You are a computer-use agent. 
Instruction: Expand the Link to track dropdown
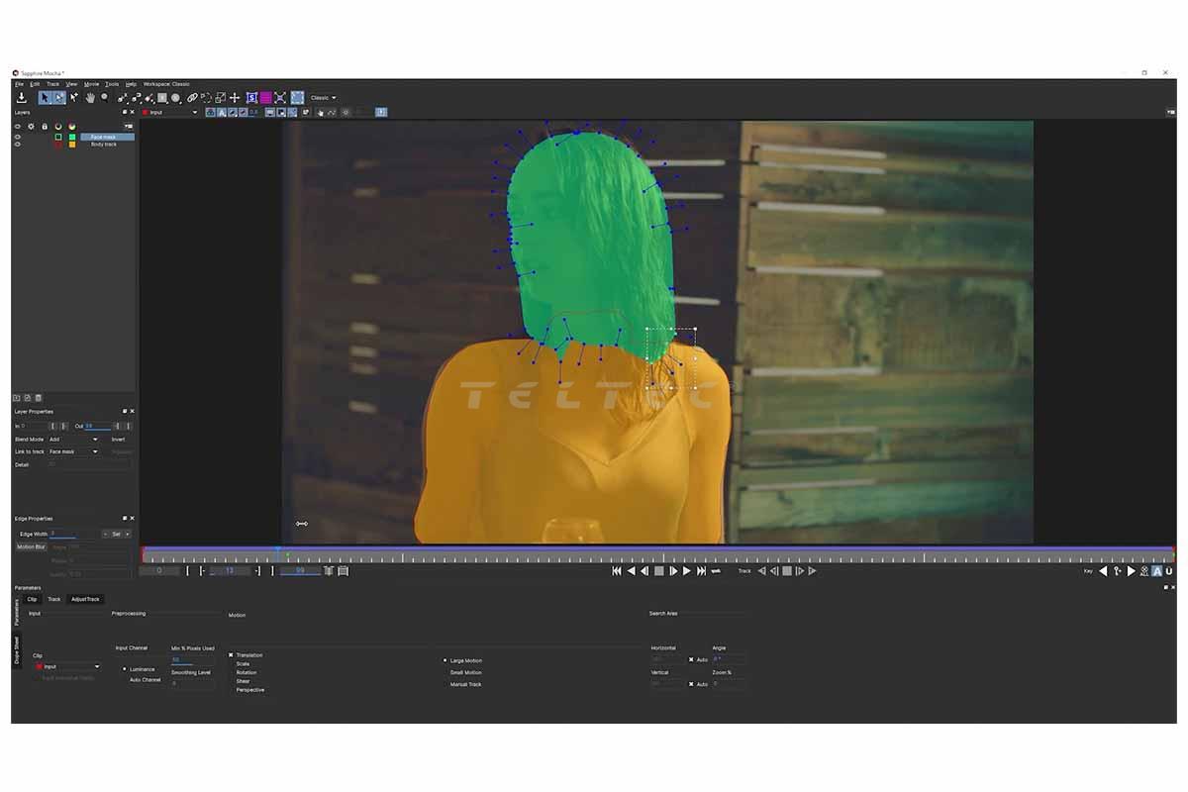pyautogui.click(x=74, y=451)
